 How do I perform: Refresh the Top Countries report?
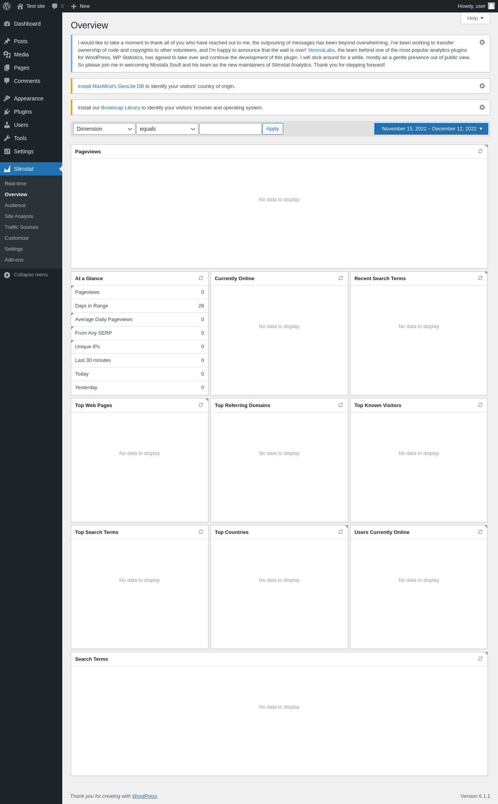[340, 532]
